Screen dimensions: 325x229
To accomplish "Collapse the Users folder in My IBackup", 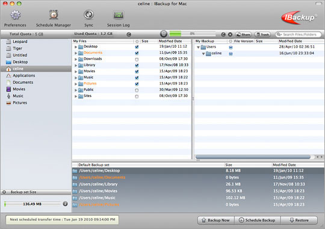I will (198, 48).
